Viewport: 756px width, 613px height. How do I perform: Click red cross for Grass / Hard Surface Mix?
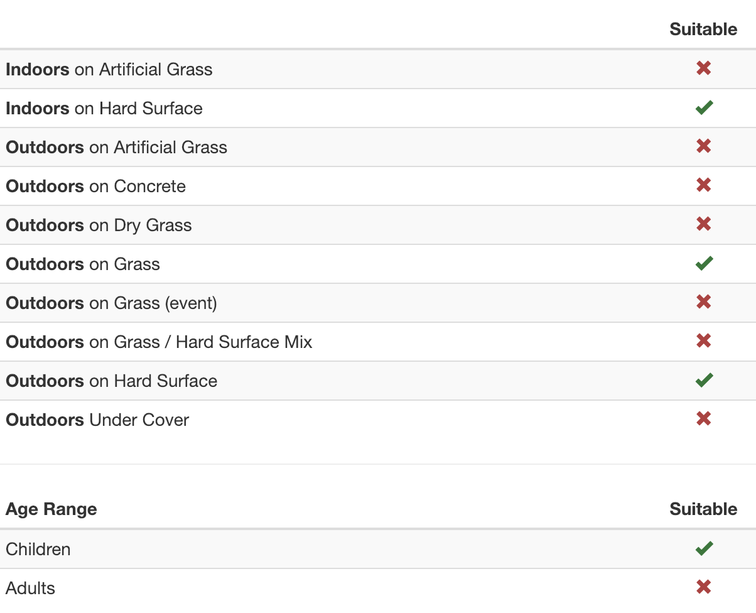pos(703,341)
